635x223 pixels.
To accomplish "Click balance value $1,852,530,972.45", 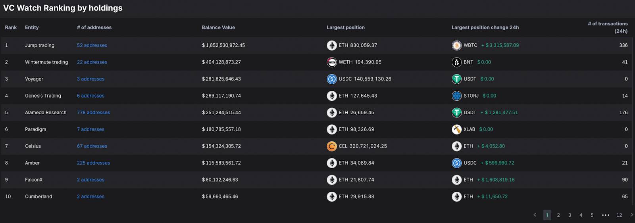I will [x=223, y=45].
